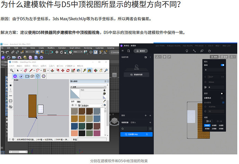Viewport: 239px width, 164px height.
Task: Select the Orbit tool in SketchUp
Action: [96, 70]
